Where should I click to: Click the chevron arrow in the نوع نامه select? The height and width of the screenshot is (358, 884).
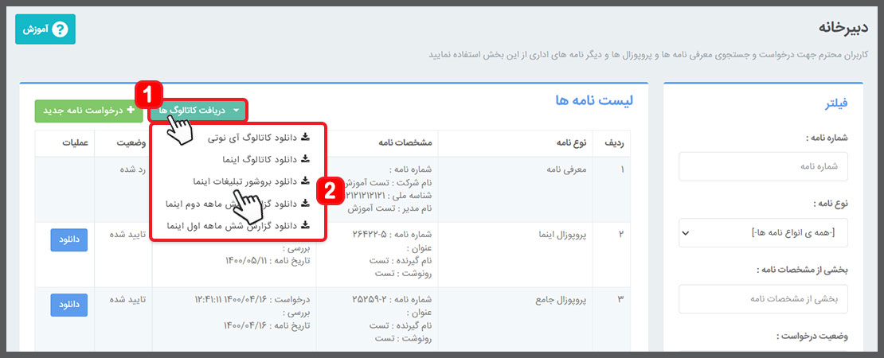point(687,233)
